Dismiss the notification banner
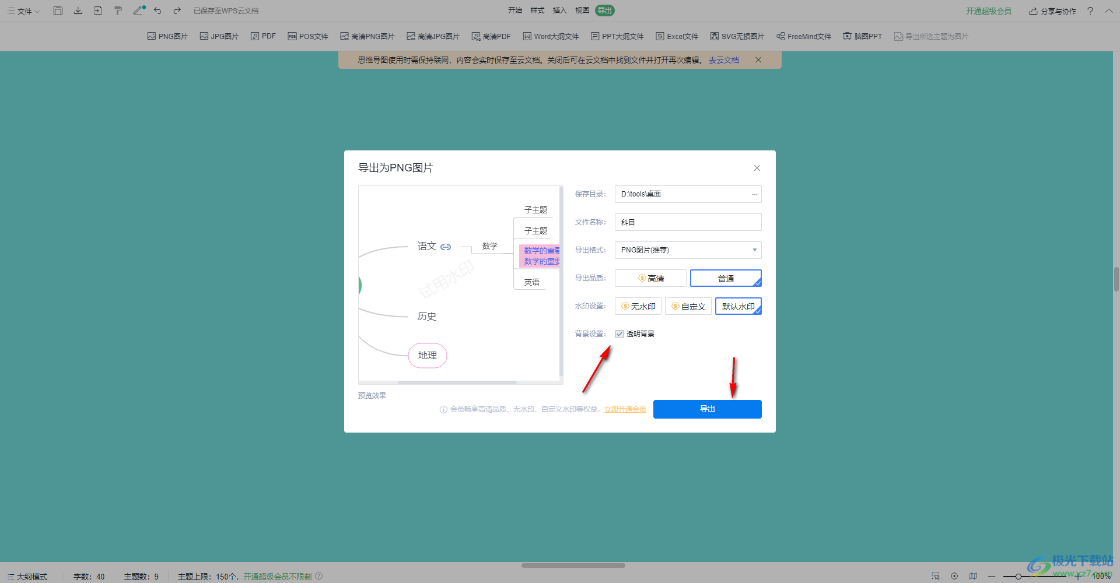Screen dimensions: 1120x583 click(758, 60)
